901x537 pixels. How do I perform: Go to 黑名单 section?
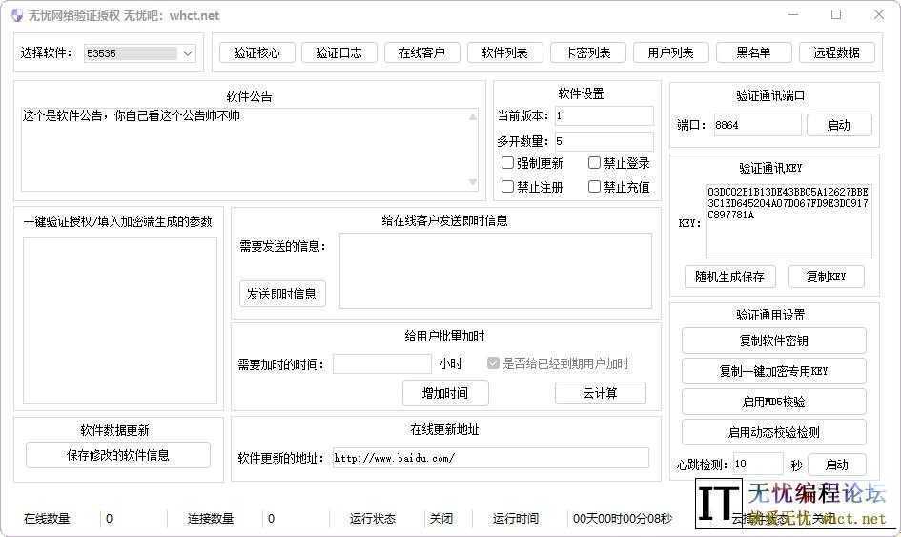[753, 53]
